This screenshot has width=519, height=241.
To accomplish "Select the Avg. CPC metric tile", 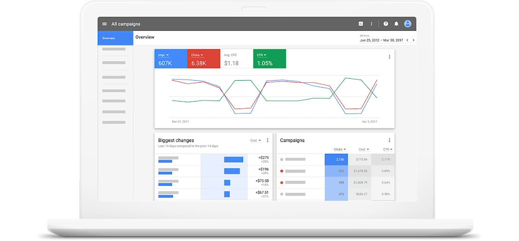I will click(236, 59).
